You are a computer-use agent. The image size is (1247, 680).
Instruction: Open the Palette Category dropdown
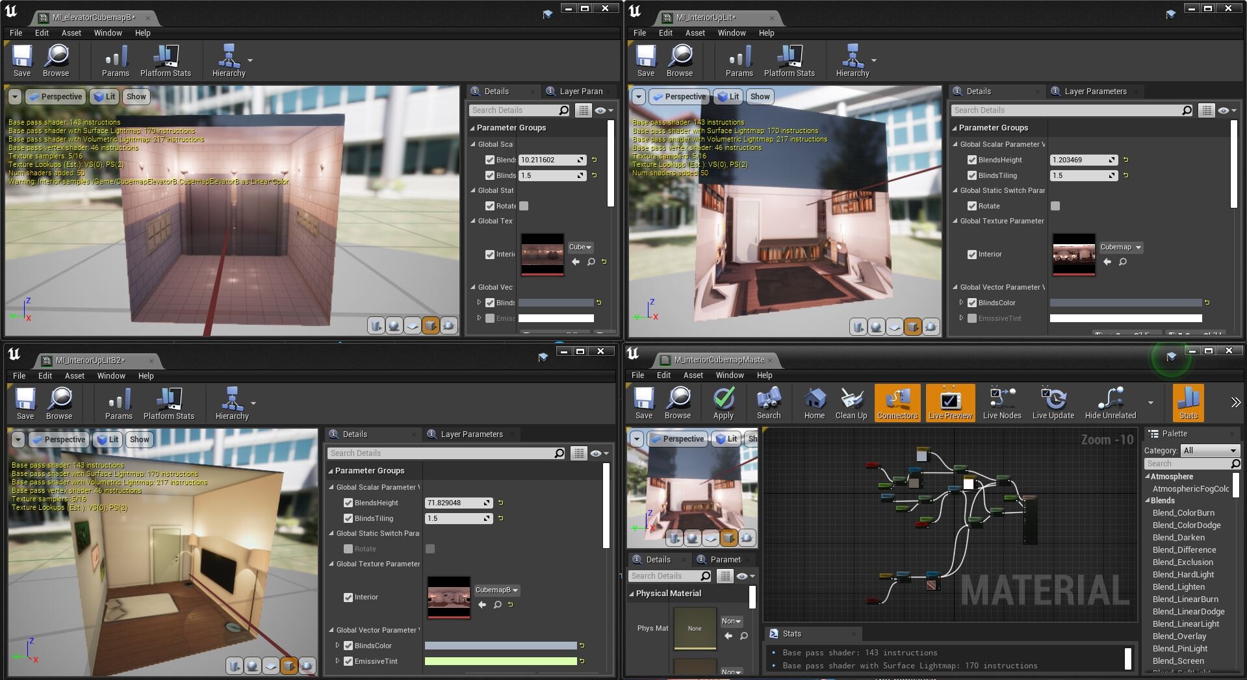[1209, 450]
